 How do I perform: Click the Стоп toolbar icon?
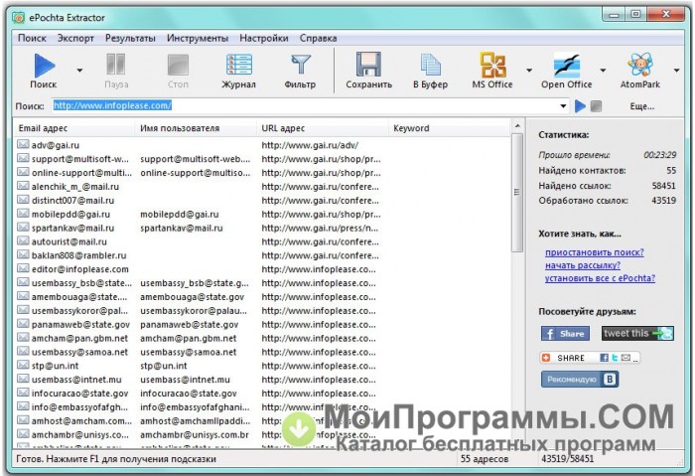[x=178, y=65]
